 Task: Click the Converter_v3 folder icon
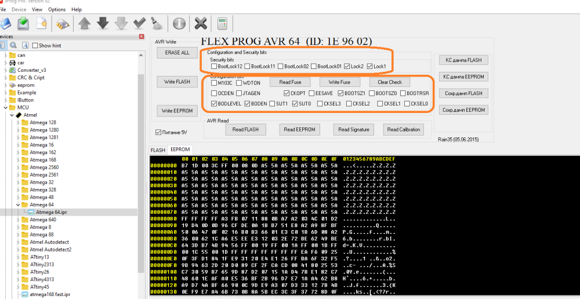[12, 70]
